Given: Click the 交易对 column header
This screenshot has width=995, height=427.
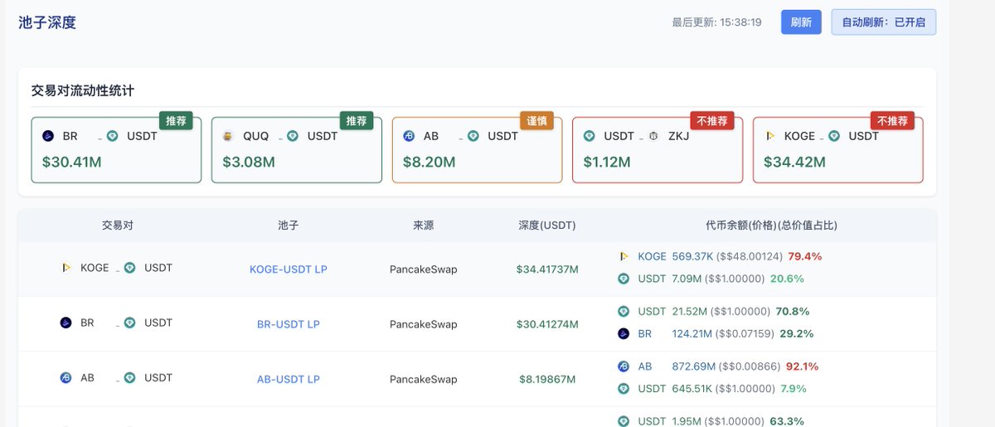Looking at the screenshot, I should coord(117,226).
